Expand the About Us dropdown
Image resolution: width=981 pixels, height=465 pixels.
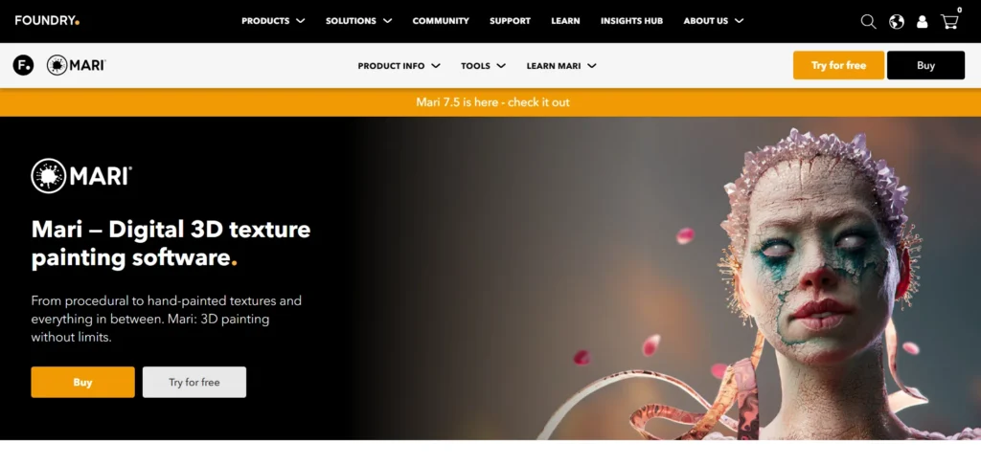(713, 21)
